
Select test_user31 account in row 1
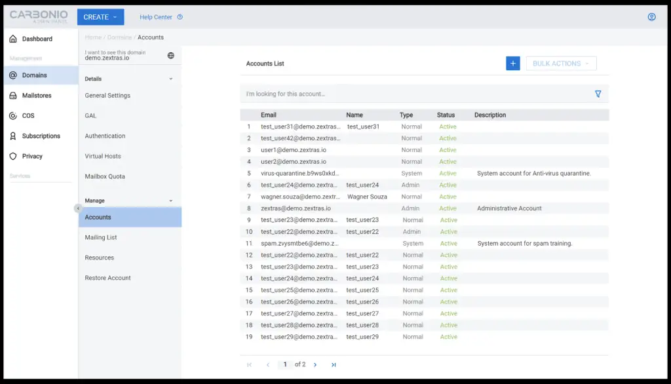425,126
